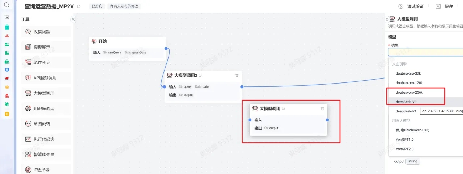
Task: Add the 知识库调用 tool
Action: (x=46, y=108)
